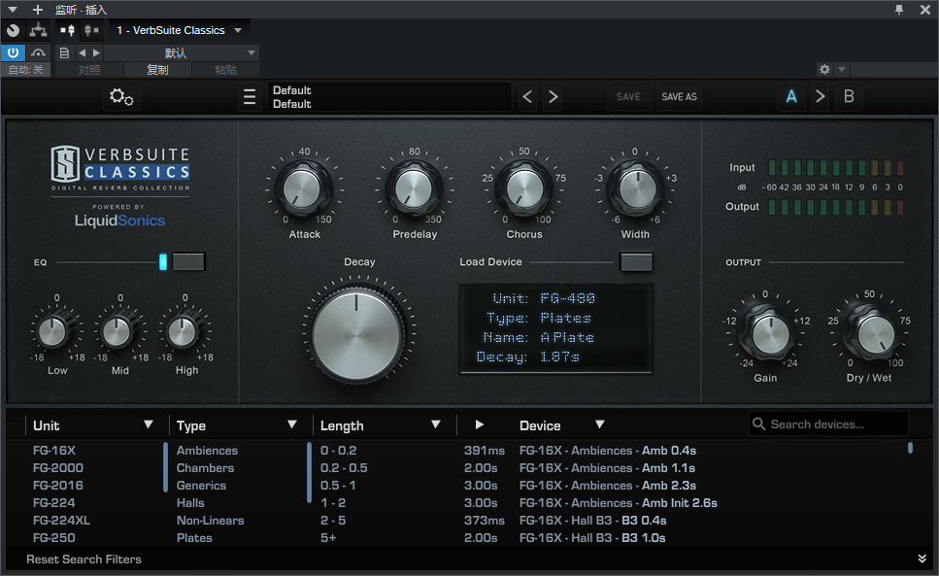
Task: Click the channel editor icon
Action: (x=68, y=30)
